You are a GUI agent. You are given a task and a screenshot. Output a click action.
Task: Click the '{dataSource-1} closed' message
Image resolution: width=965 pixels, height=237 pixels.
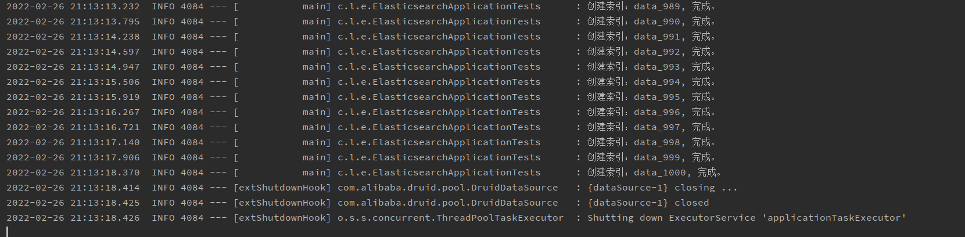pos(648,203)
